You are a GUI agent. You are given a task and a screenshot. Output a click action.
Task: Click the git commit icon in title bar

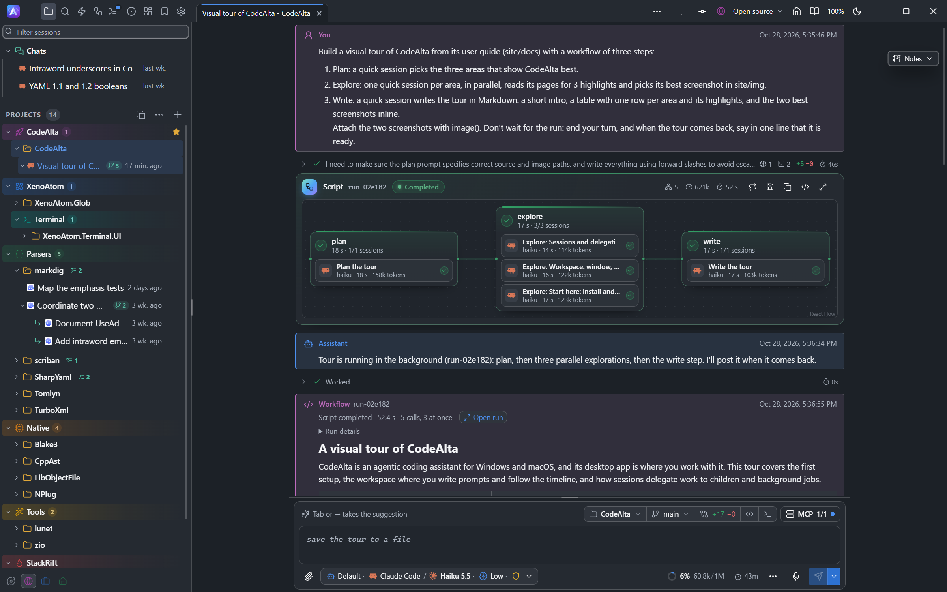tap(702, 11)
